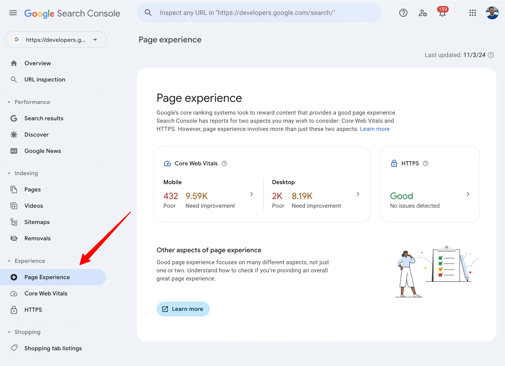Click the help icon beside Last updated date
The width and height of the screenshot is (505, 366).
pos(491,55)
